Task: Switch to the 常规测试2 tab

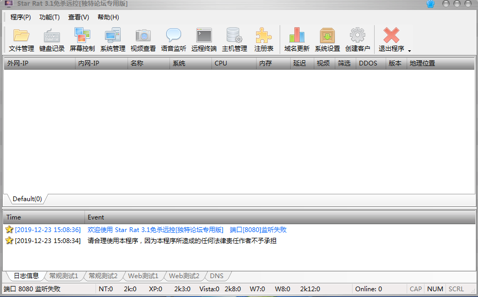Action: point(103,276)
